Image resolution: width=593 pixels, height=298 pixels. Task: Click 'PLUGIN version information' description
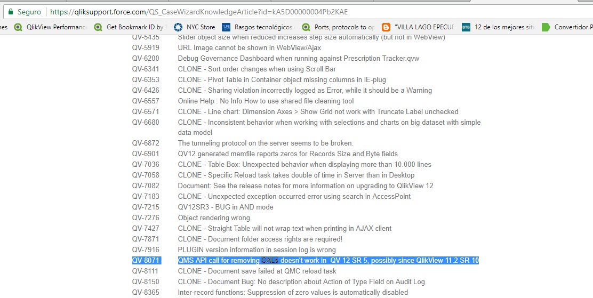(x=257, y=249)
